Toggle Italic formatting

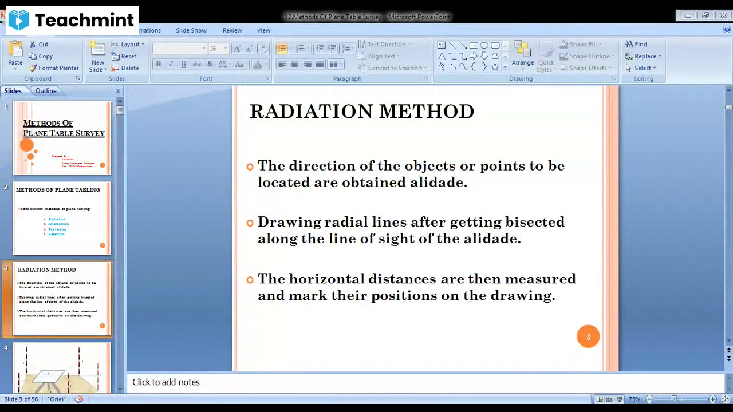(171, 64)
